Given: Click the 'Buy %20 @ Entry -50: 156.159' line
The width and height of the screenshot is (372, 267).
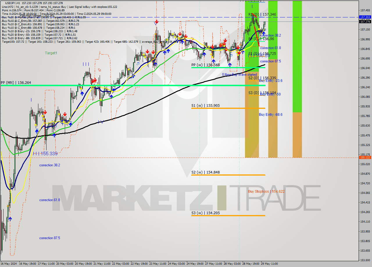Looking at the screenshot, I should tap(39, 35).
